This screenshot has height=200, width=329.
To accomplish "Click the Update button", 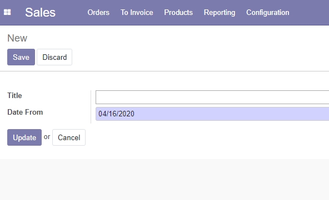I will tap(24, 137).
